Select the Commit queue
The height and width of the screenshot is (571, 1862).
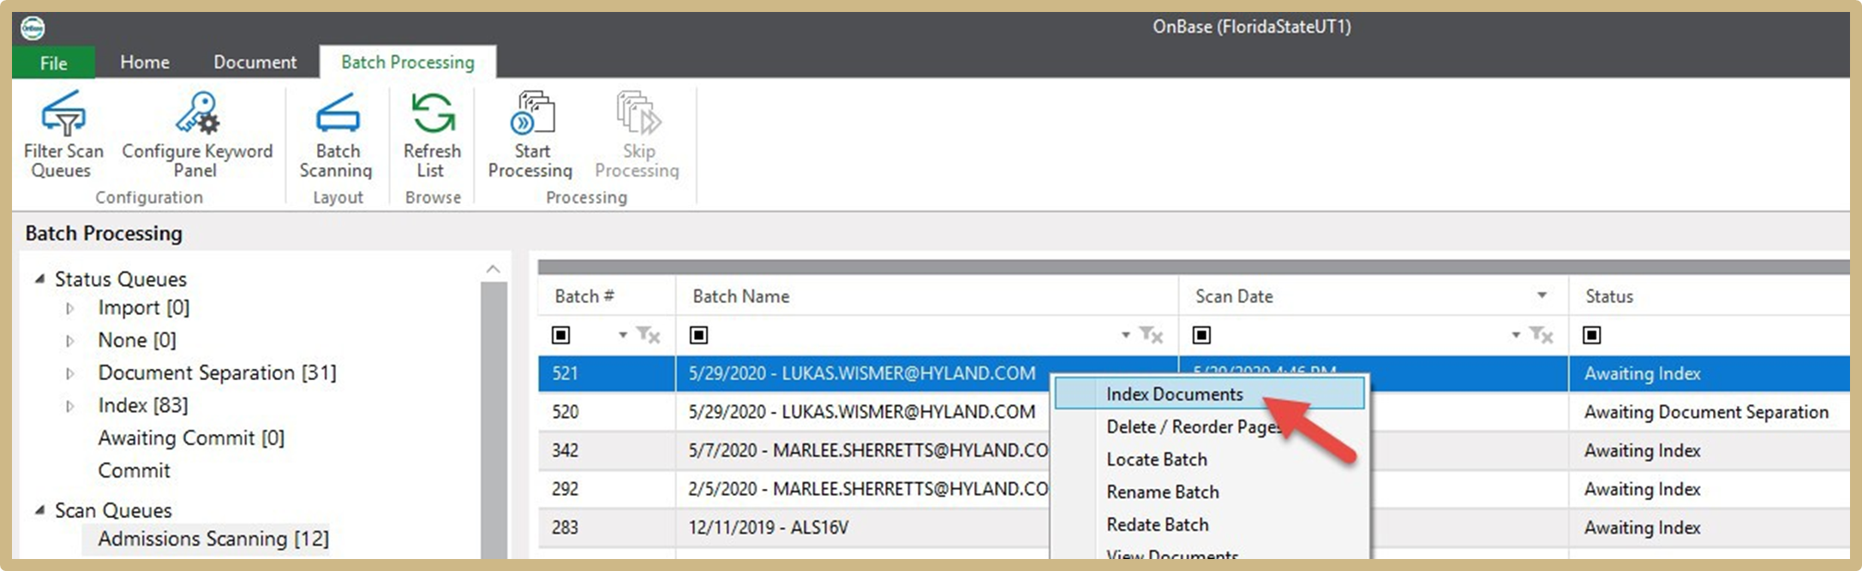pyautogui.click(x=134, y=471)
